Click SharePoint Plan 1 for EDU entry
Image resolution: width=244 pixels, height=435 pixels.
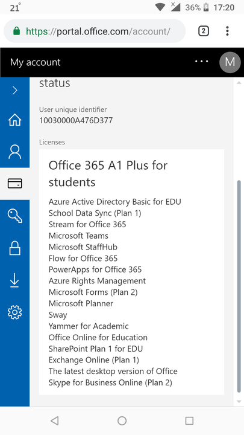tap(96, 349)
